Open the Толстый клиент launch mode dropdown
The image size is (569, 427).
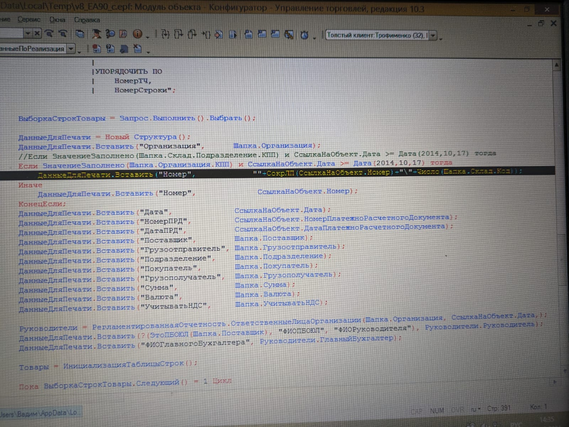point(433,36)
